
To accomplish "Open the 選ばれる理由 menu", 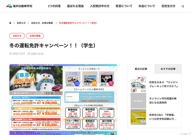I will (x=75, y=6).
